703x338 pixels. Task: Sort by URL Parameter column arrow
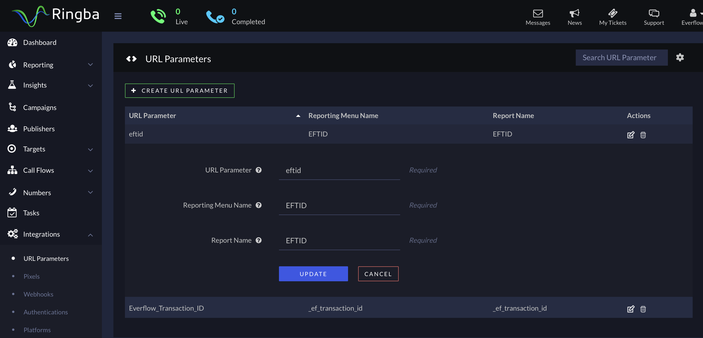(298, 116)
